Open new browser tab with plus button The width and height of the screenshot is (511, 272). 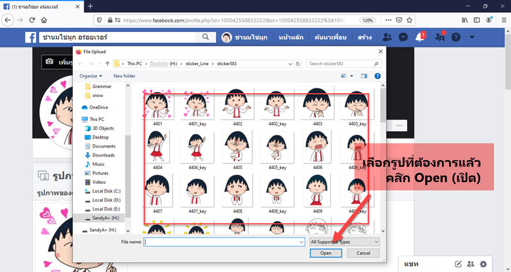tap(90, 6)
